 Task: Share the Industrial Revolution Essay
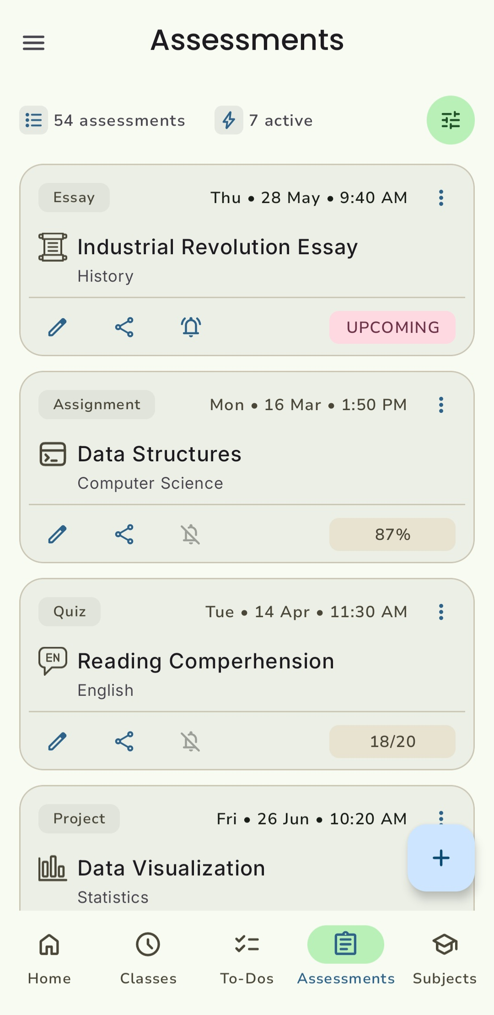[124, 327]
